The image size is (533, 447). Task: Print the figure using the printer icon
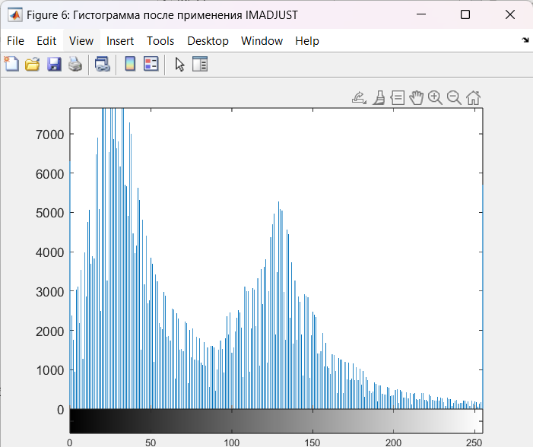point(75,64)
